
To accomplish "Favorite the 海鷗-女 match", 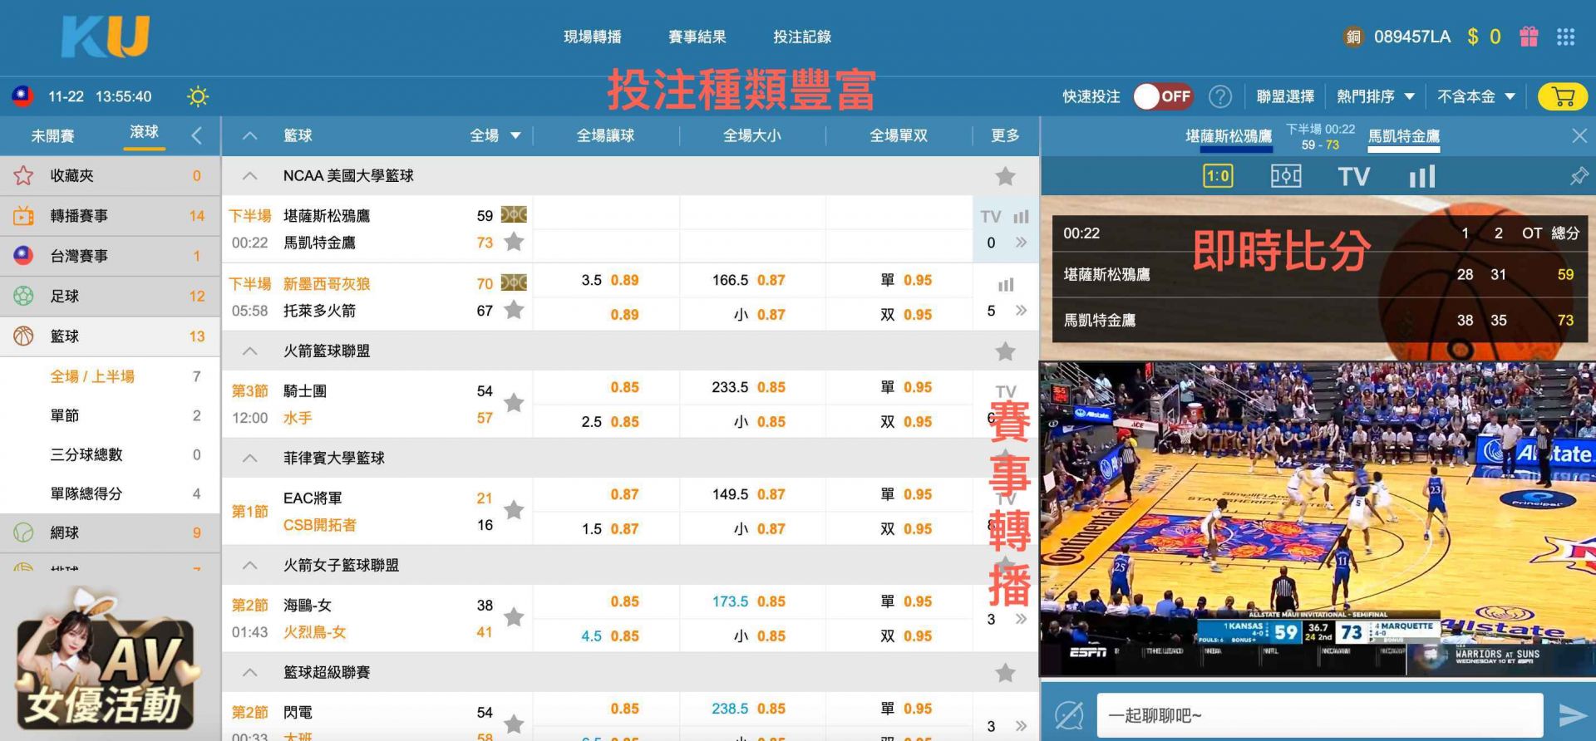I will tap(515, 617).
